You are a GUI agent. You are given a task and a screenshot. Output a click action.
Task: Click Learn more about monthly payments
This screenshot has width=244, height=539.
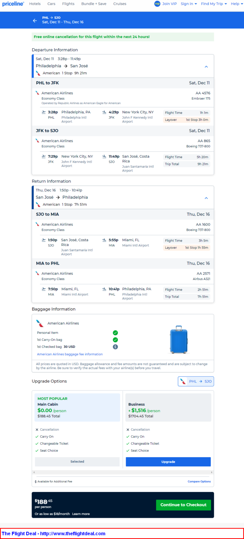pyautogui.click(x=81, y=514)
